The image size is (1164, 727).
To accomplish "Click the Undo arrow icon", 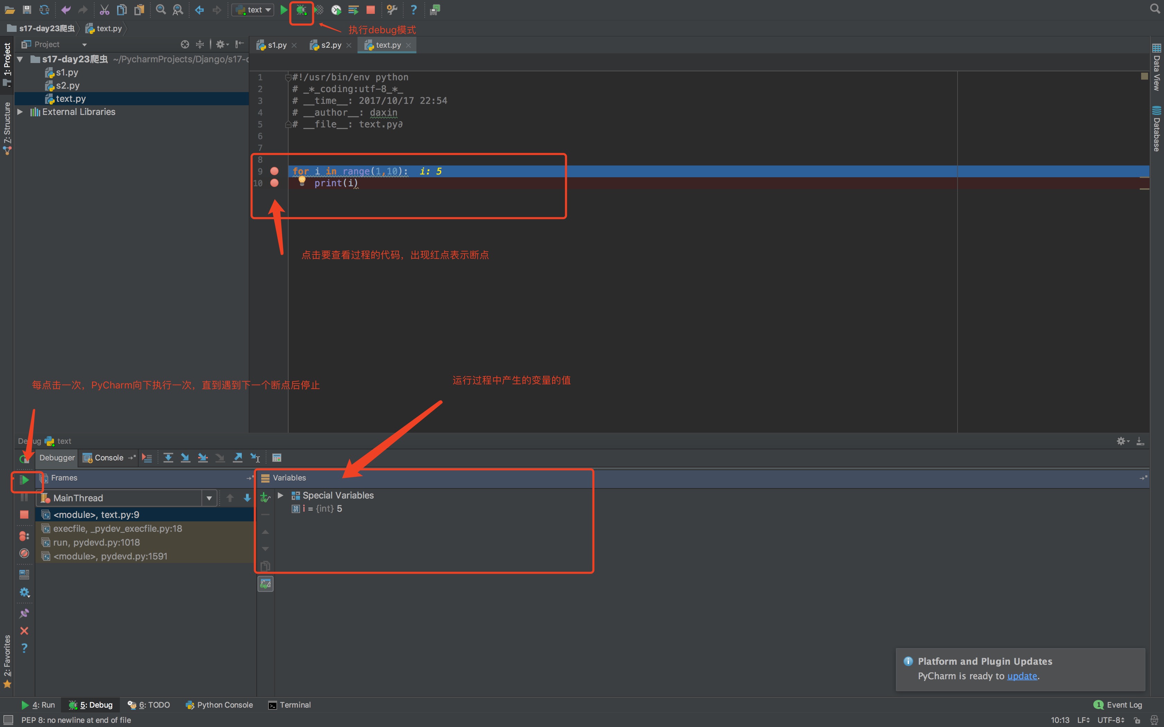I will (x=66, y=10).
